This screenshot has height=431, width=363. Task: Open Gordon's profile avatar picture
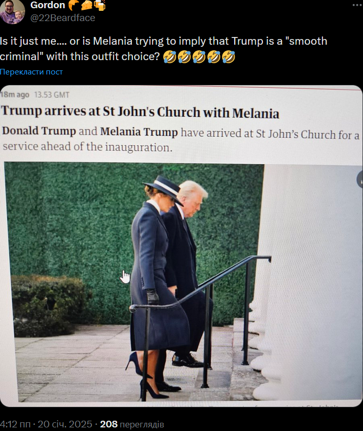13,11
